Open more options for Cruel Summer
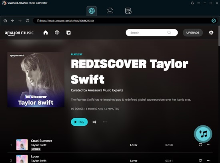Image resolution: width=220 pixels, height=163 pixels. pyautogui.click(x=208, y=145)
